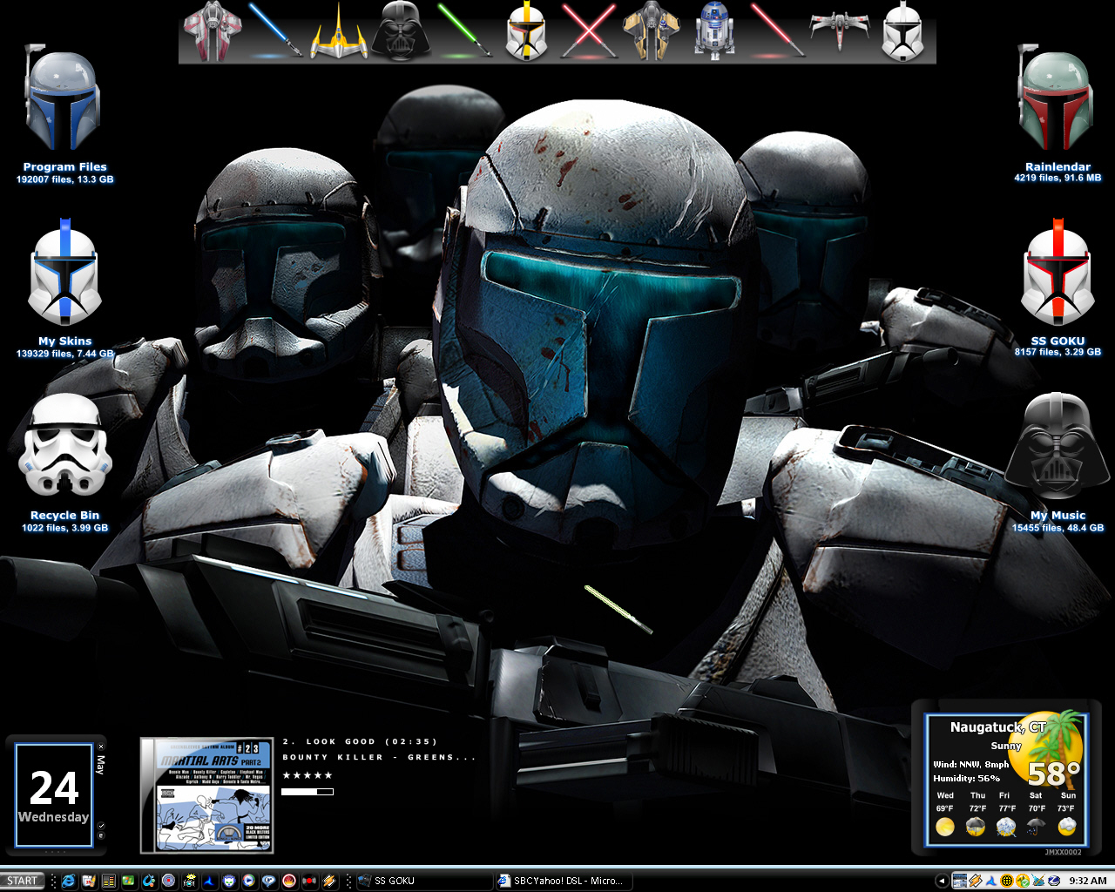The width and height of the screenshot is (1115, 892).
Task: Click Naugatuck, CT weather location
Action: pyautogui.click(x=997, y=726)
